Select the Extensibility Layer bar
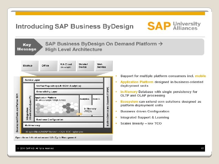 tap(69, 92)
